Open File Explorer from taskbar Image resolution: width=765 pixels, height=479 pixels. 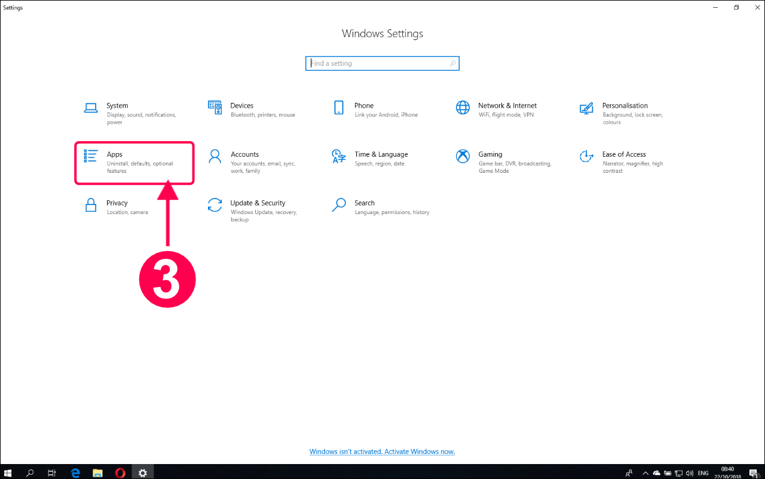97,472
